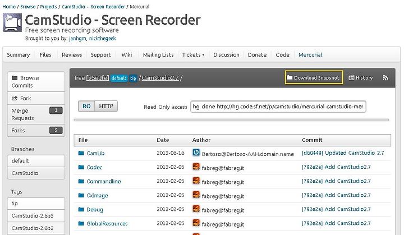Viewport: 404px width, 235px height.
Task: Open the repository History
Action: tap(361, 77)
